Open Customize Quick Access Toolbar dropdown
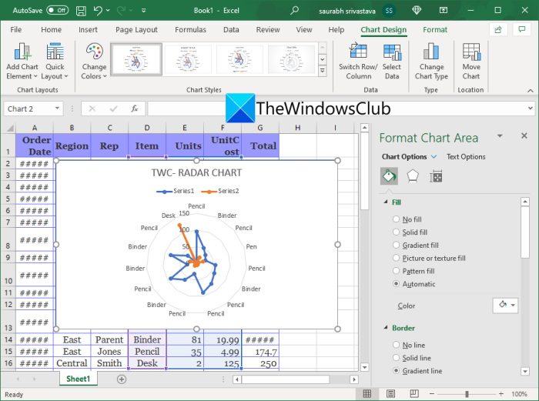539x401 pixels. [144, 11]
